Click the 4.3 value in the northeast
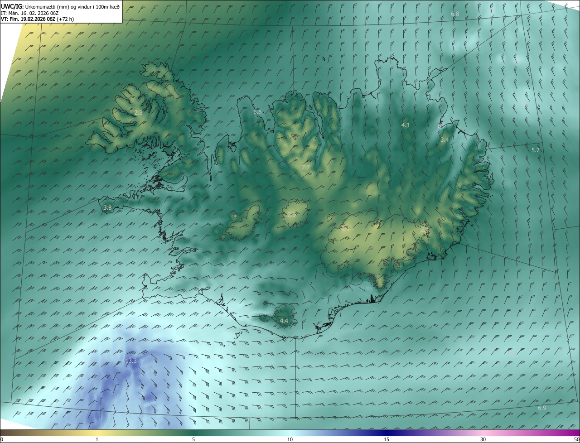The width and height of the screenshot is (580, 443). (406, 125)
